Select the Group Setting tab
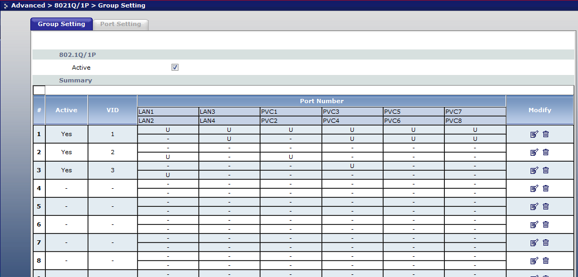The image size is (578, 277). click(61, 24)
